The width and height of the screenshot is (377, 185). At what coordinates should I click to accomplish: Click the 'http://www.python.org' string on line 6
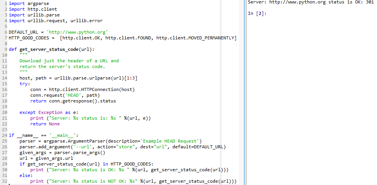[x=77, y=32]
